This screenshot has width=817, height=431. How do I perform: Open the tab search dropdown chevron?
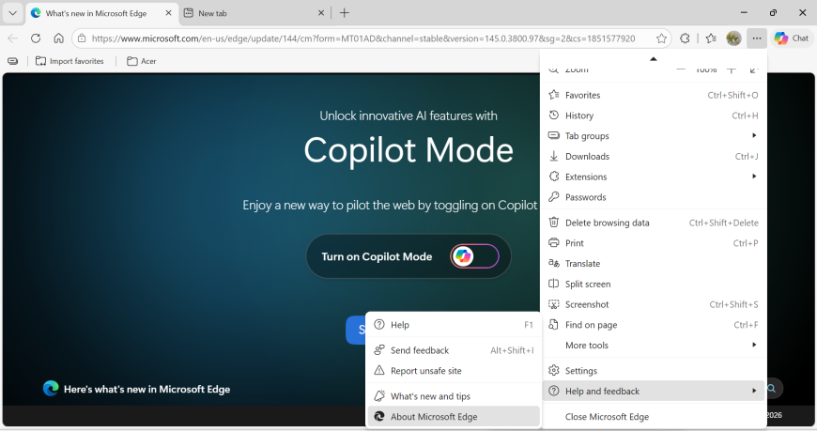point(12,13)
